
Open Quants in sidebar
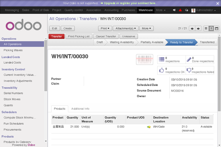tap(8, 105)
